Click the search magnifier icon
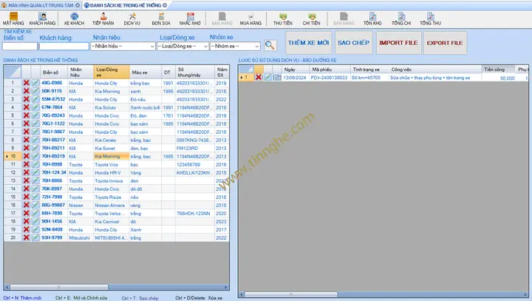532x301 pixels. pos(270,46)
